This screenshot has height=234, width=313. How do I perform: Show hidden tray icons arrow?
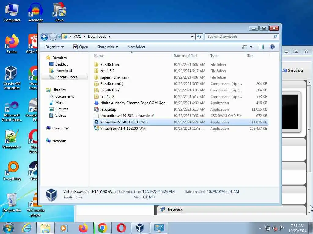[260, 229]
